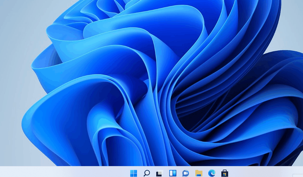Open the Widgets panel icon

[173, 173]
